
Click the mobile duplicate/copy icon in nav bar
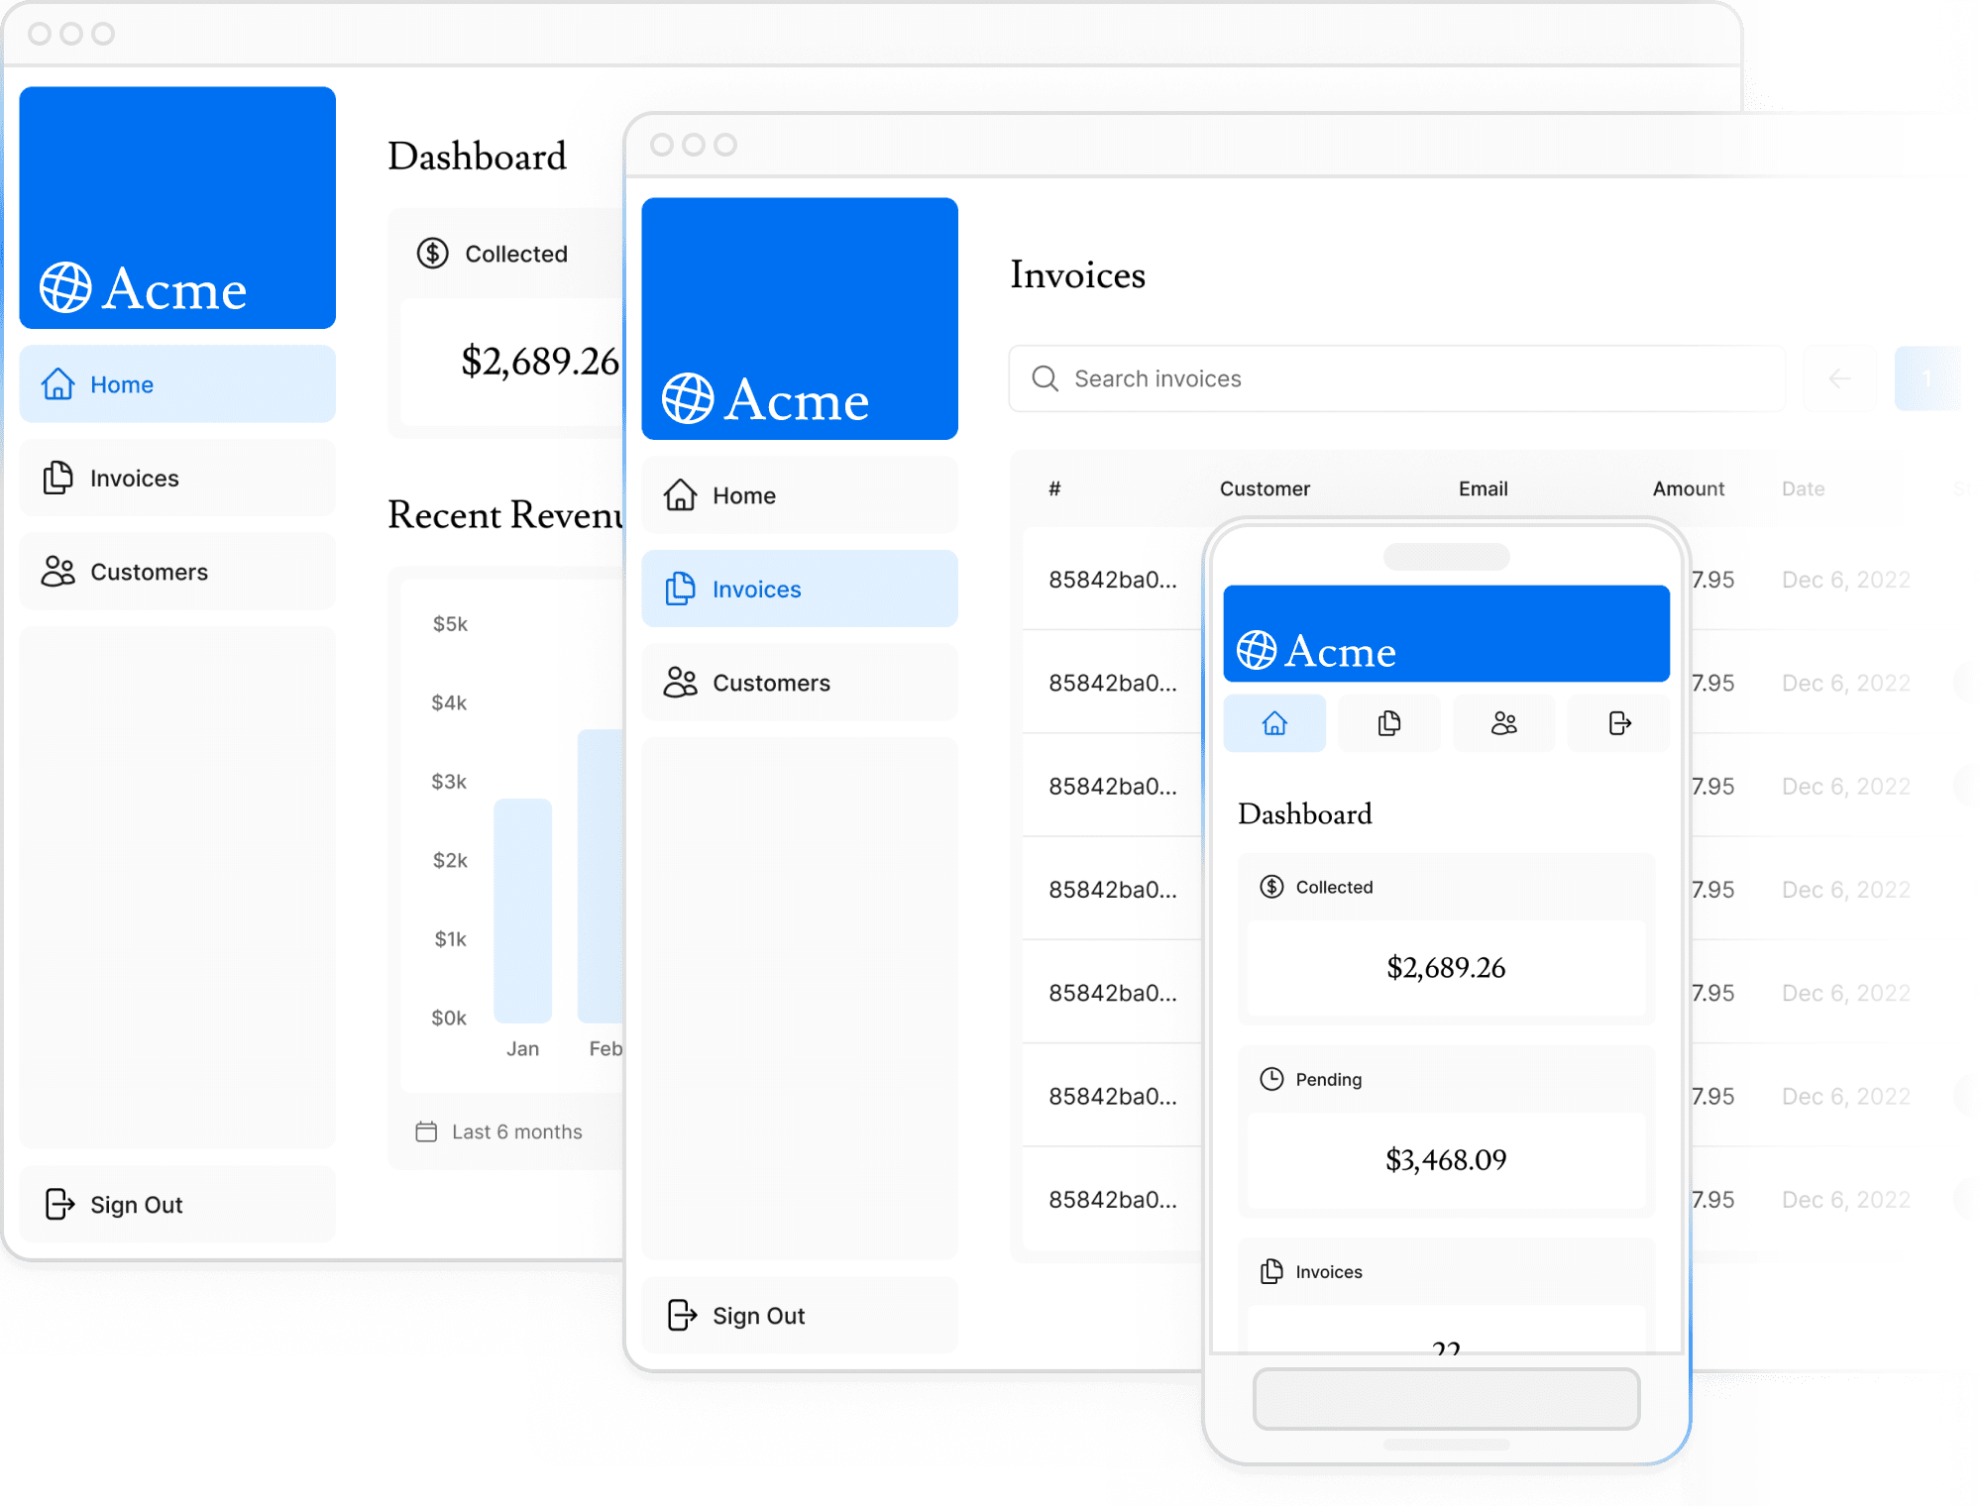pyautogui.click(x=1388, y=723)
